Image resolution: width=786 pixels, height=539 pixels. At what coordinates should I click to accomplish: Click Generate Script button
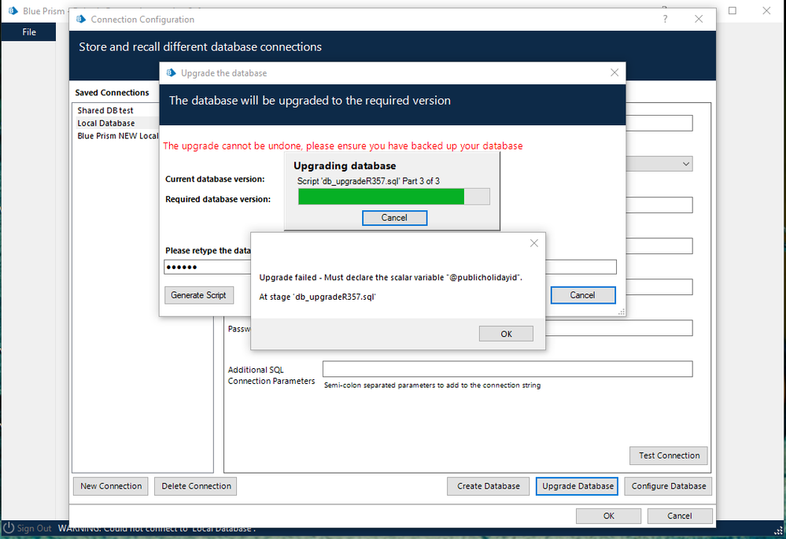(x=198, y=295)
